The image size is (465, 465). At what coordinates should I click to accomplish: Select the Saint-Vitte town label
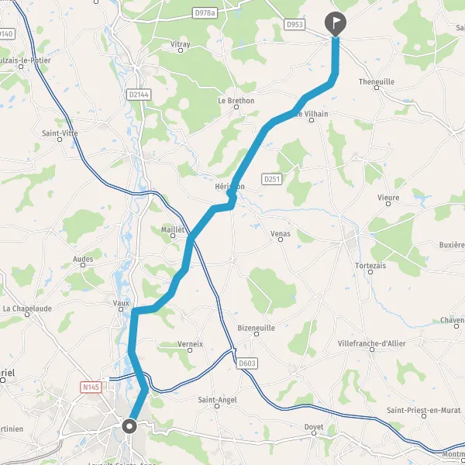point(60,133)
